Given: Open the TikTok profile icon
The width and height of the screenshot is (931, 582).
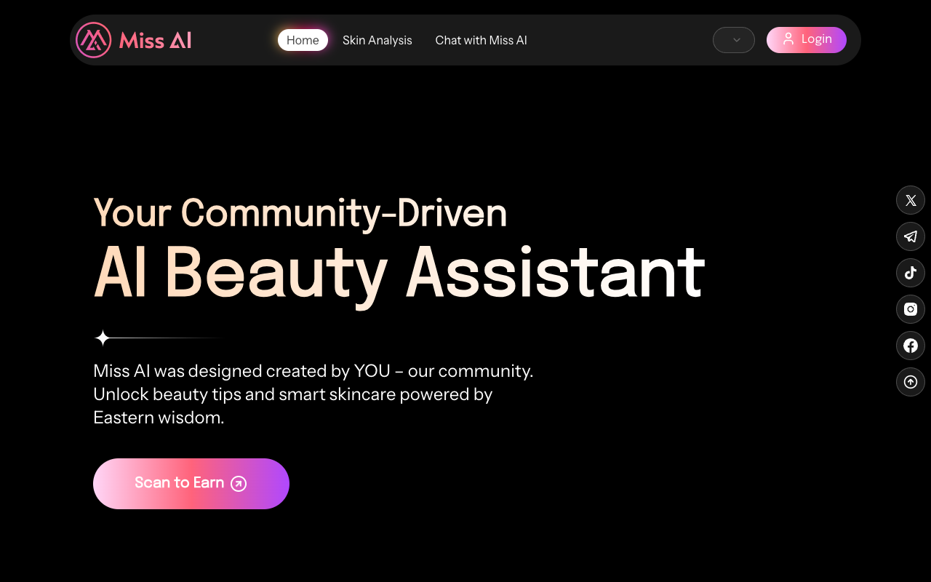Looking at the screenshot, I should pyautogui.click(x=911, y=273).
